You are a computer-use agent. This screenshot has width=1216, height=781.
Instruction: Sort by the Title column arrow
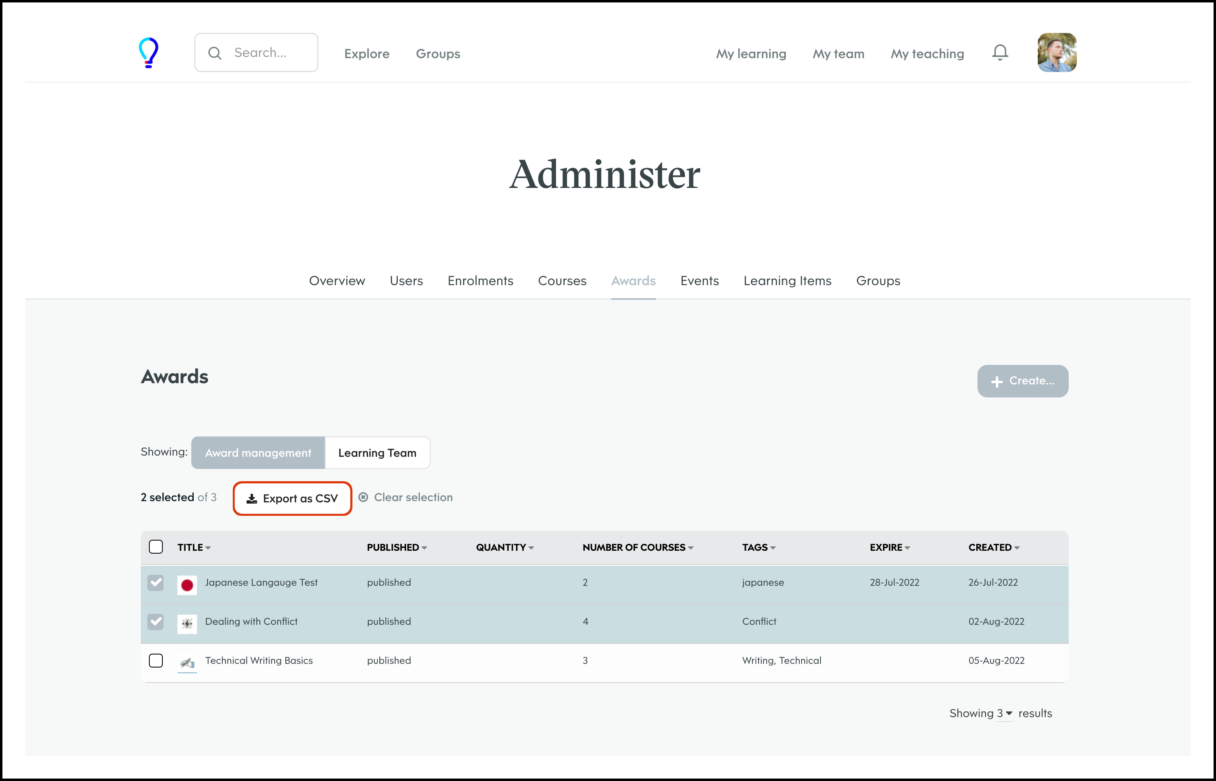(x=208, y=548)
